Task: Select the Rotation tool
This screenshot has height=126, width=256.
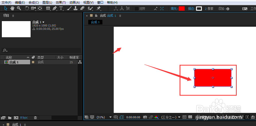Action: coord(27,8)
